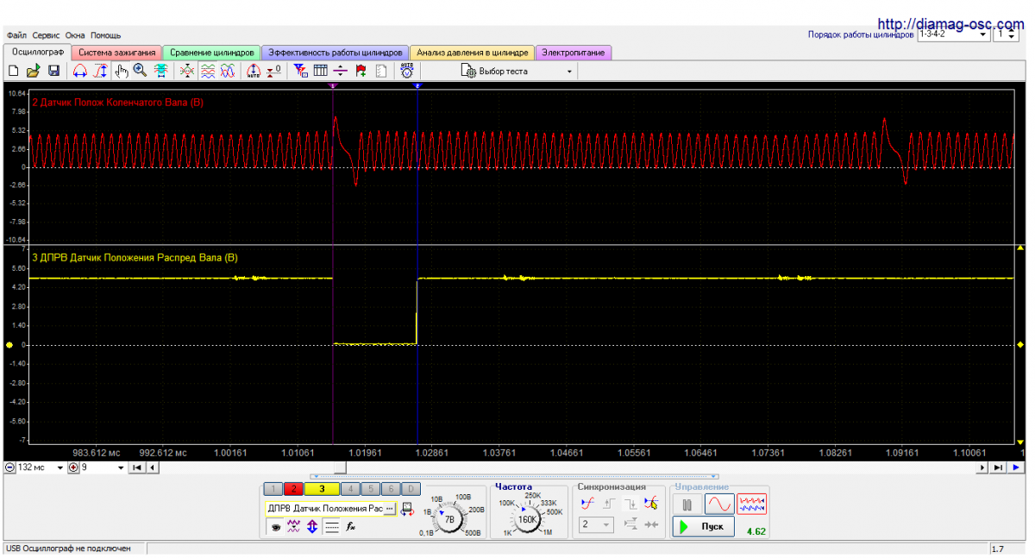Click the cyan fit-to-screen waveform icon

160,71
